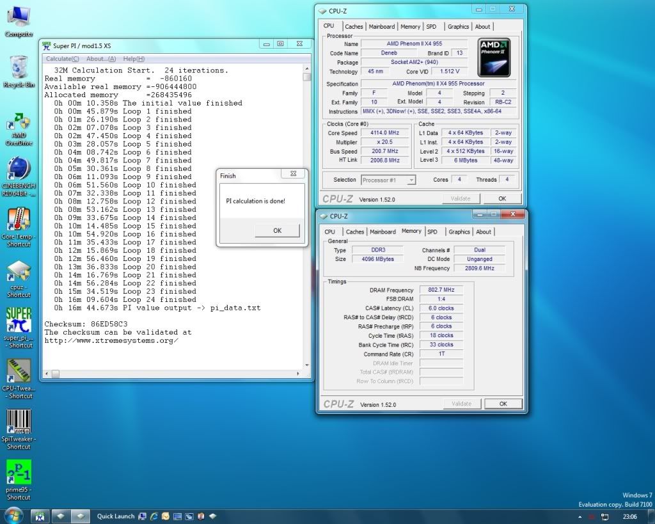Click the blue screen Quick Launch icon
Image resolution: width=655 pixels, height=524 pixels.
click(178, 516)
